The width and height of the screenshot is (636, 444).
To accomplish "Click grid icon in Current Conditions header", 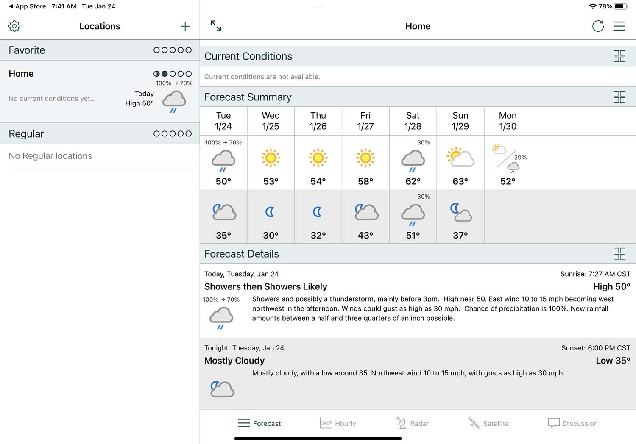I will [619, 56].
